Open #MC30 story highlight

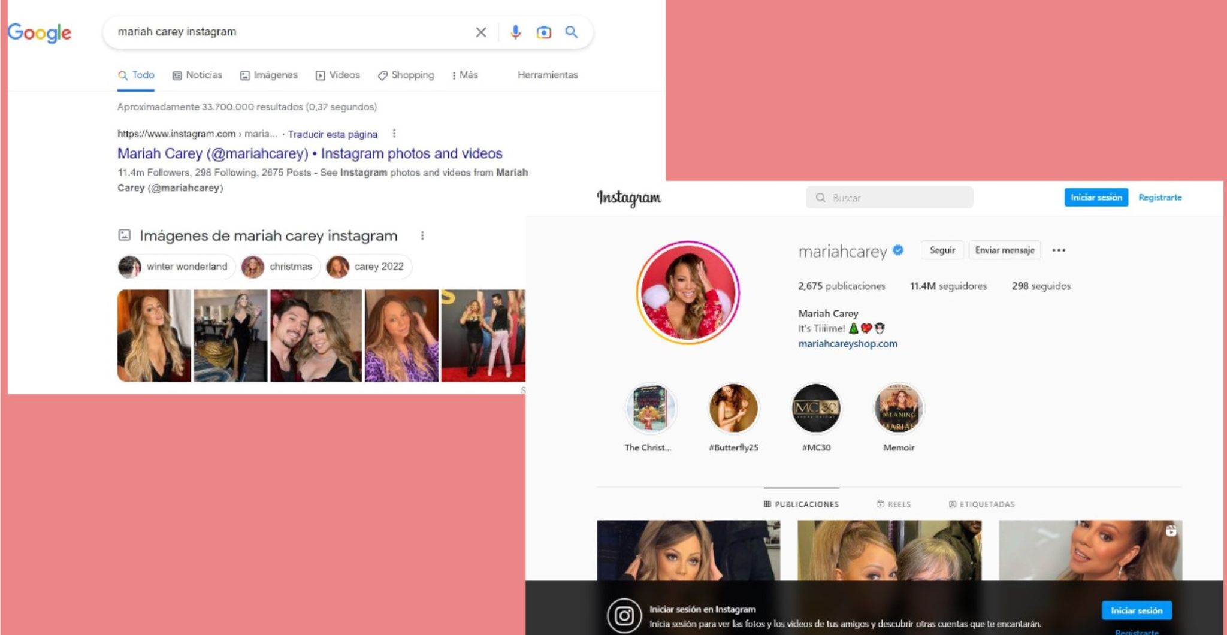coord(816,409)
